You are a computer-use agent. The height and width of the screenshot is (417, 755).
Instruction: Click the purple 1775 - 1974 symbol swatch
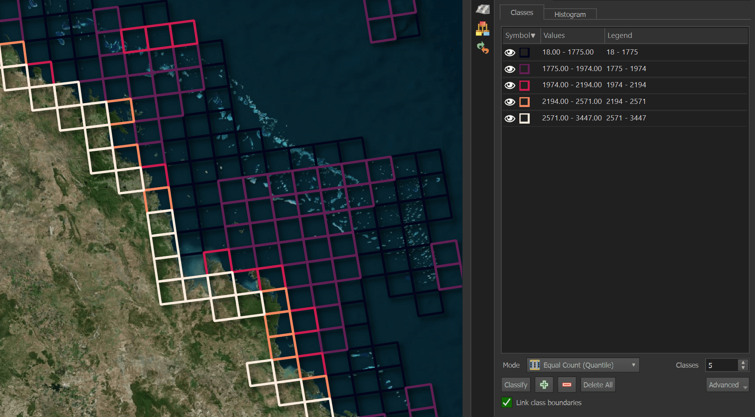524,69
